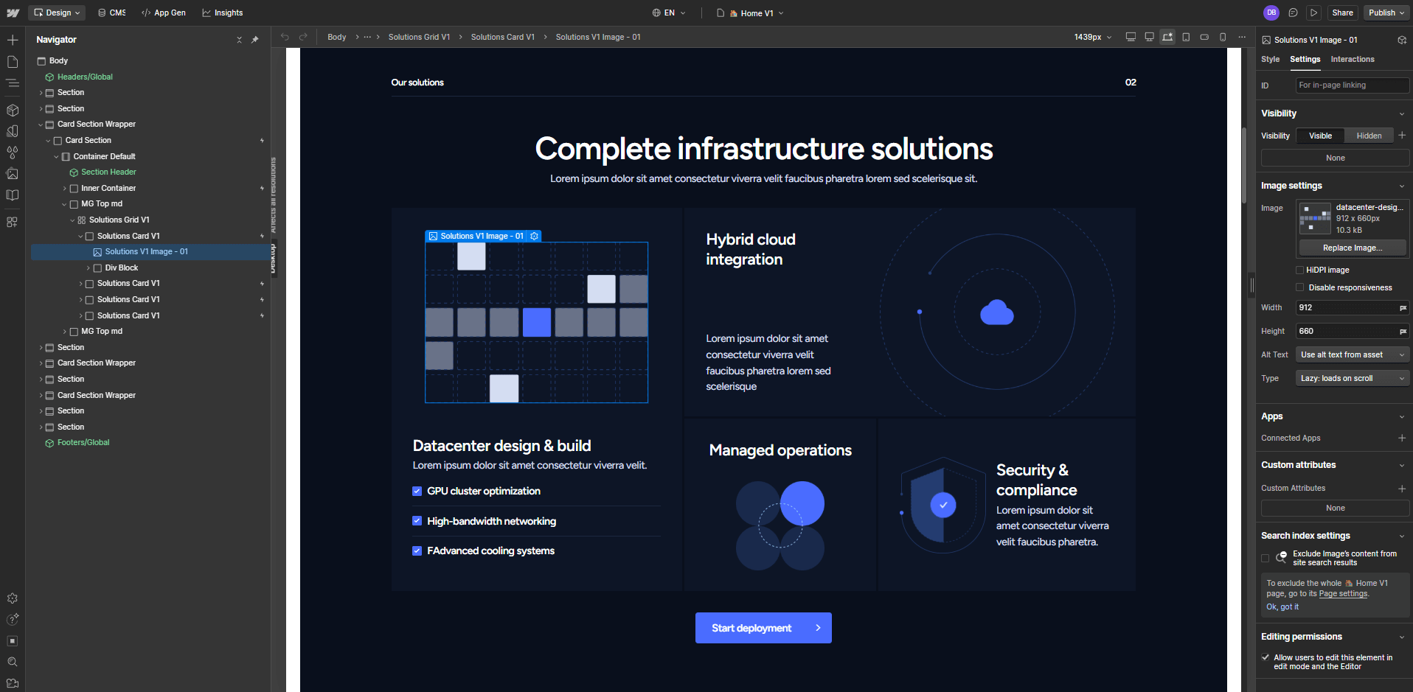
Task: Click the Replace Image button
Action: point(1352,248)
